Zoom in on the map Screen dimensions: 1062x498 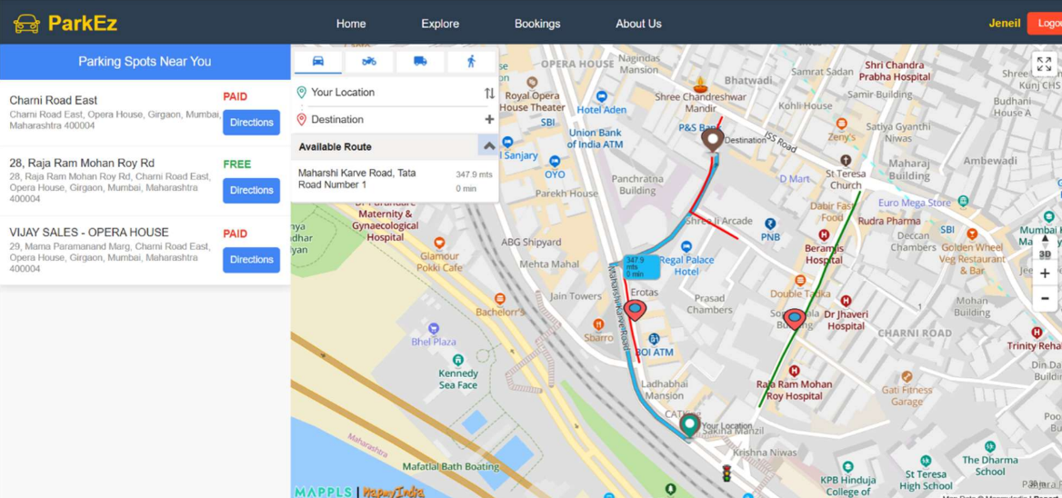coord(1045,274)
